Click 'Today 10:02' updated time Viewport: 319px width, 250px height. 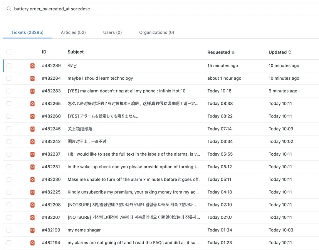(281, 142)
